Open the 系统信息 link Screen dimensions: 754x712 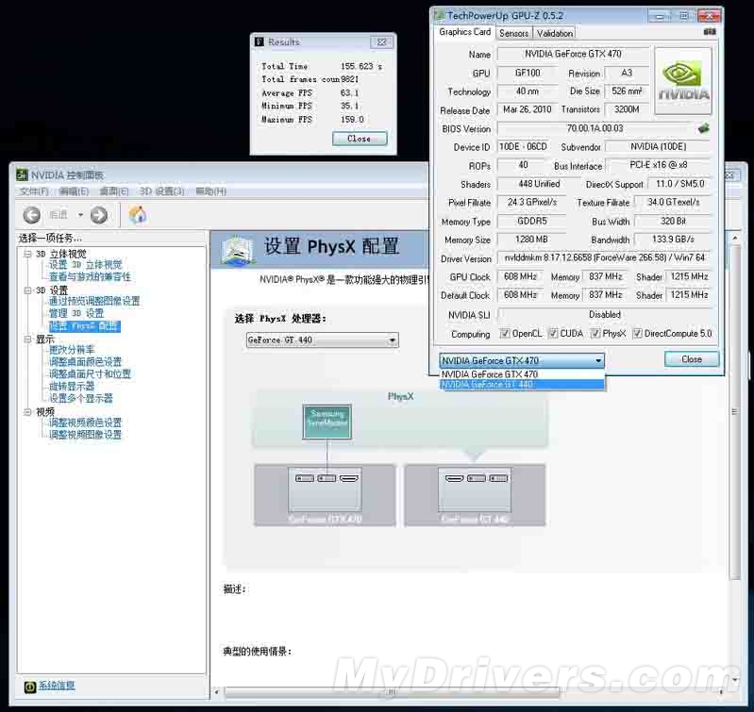(x=57, y=686)
